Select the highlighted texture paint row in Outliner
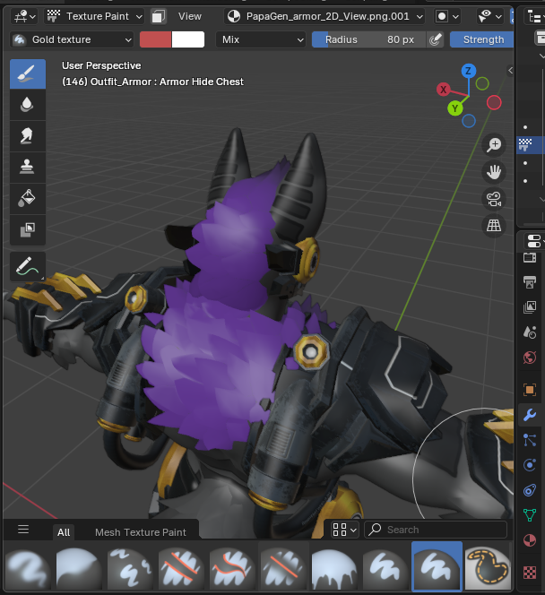 tap(531, 145)
